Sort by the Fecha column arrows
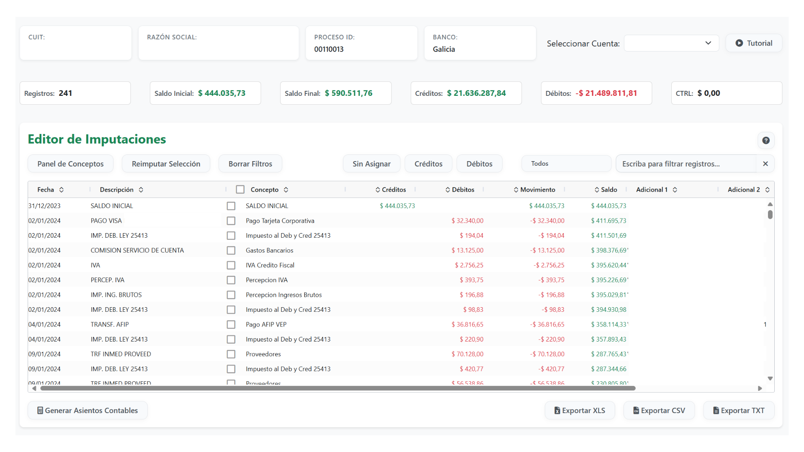The image size is (804, 452). (x=62, y=190)
